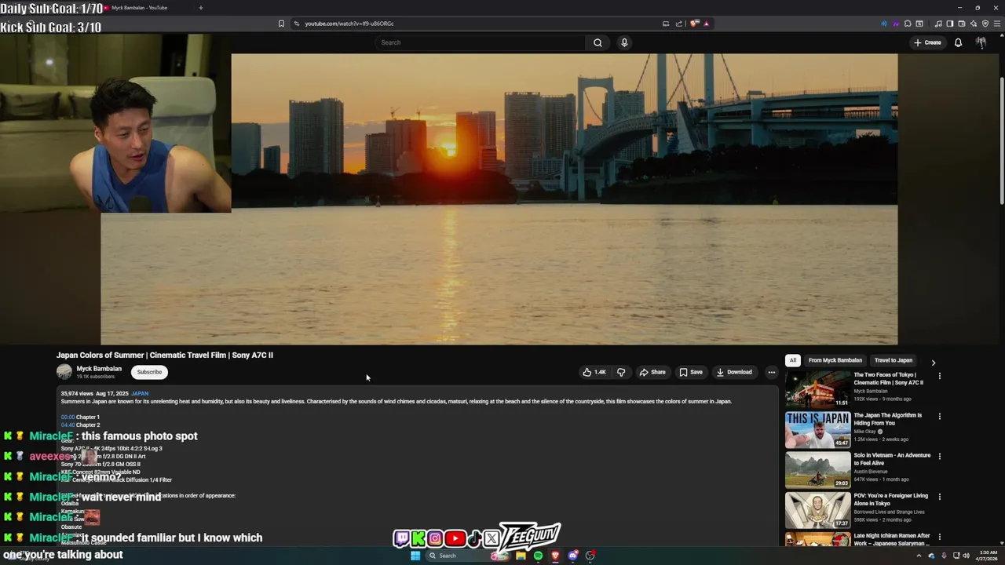Open options menu for Late Night Ichiran Ramen

pos(939,537)
